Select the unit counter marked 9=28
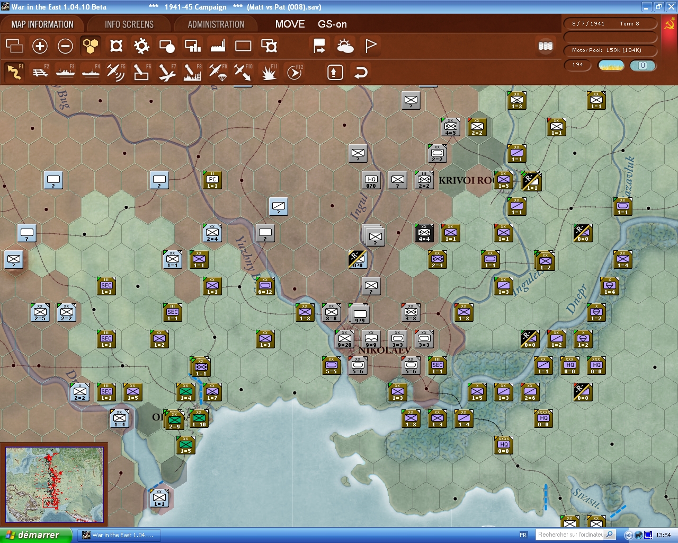This screenshot has height=543, width=678. pyautogui.click(x=345, y=339)
